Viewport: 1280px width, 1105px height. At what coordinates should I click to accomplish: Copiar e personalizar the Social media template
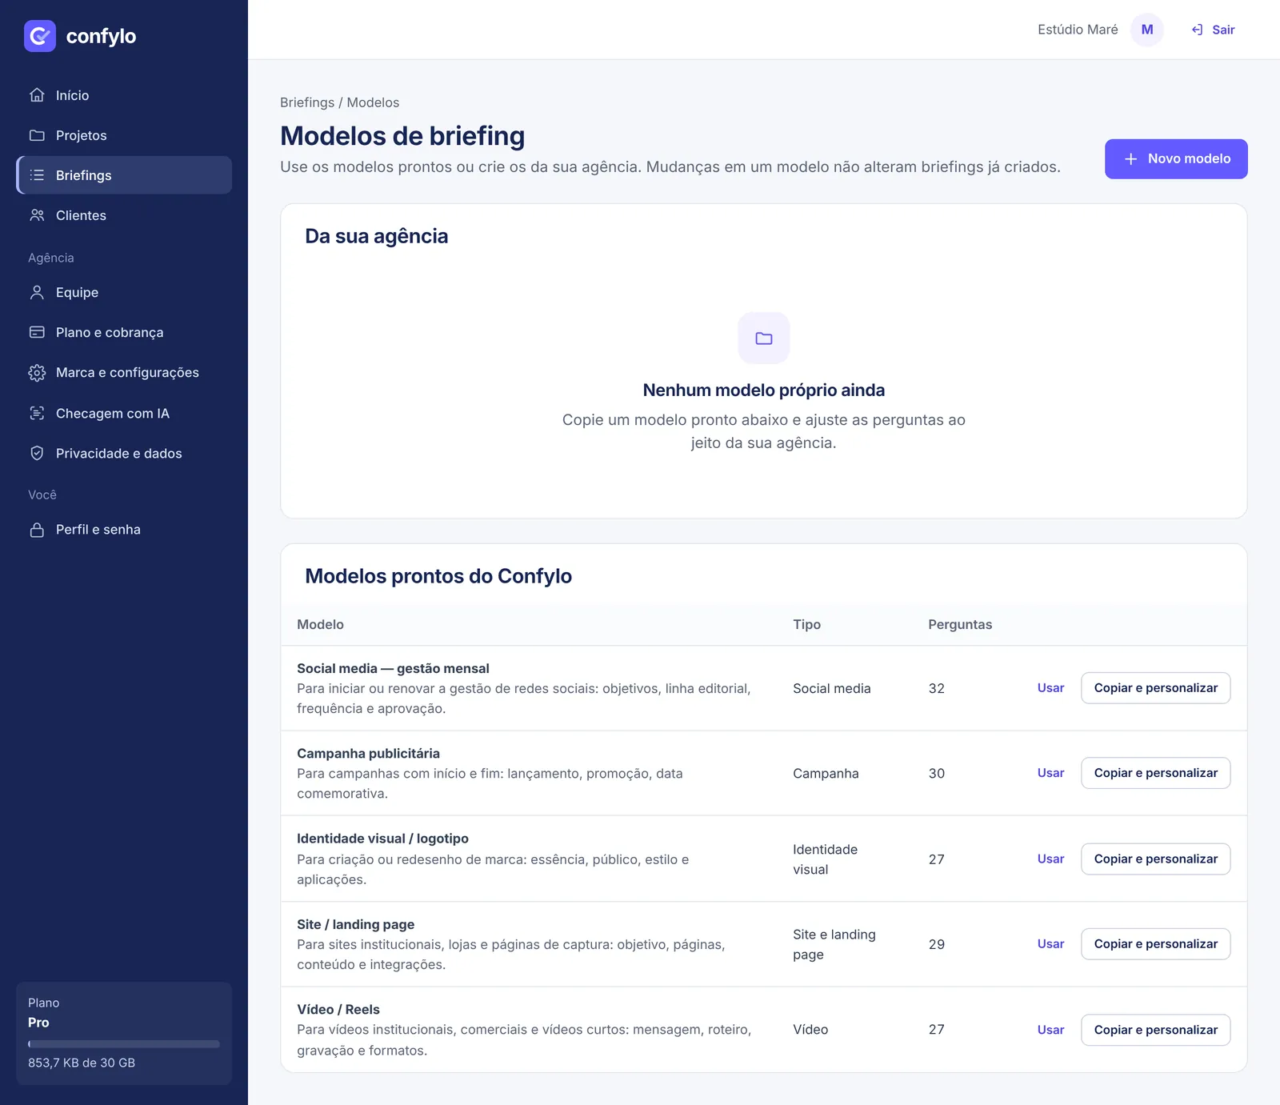tap(1155, 688)
